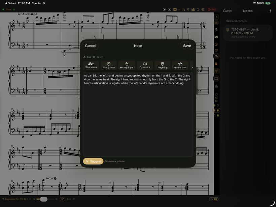Select left hand only option
Image resolution: width=276 pixels, height=207 pixels.
216,105
